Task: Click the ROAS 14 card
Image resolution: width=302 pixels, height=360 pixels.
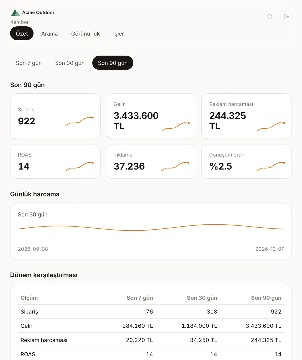Action: click(55, 161)
